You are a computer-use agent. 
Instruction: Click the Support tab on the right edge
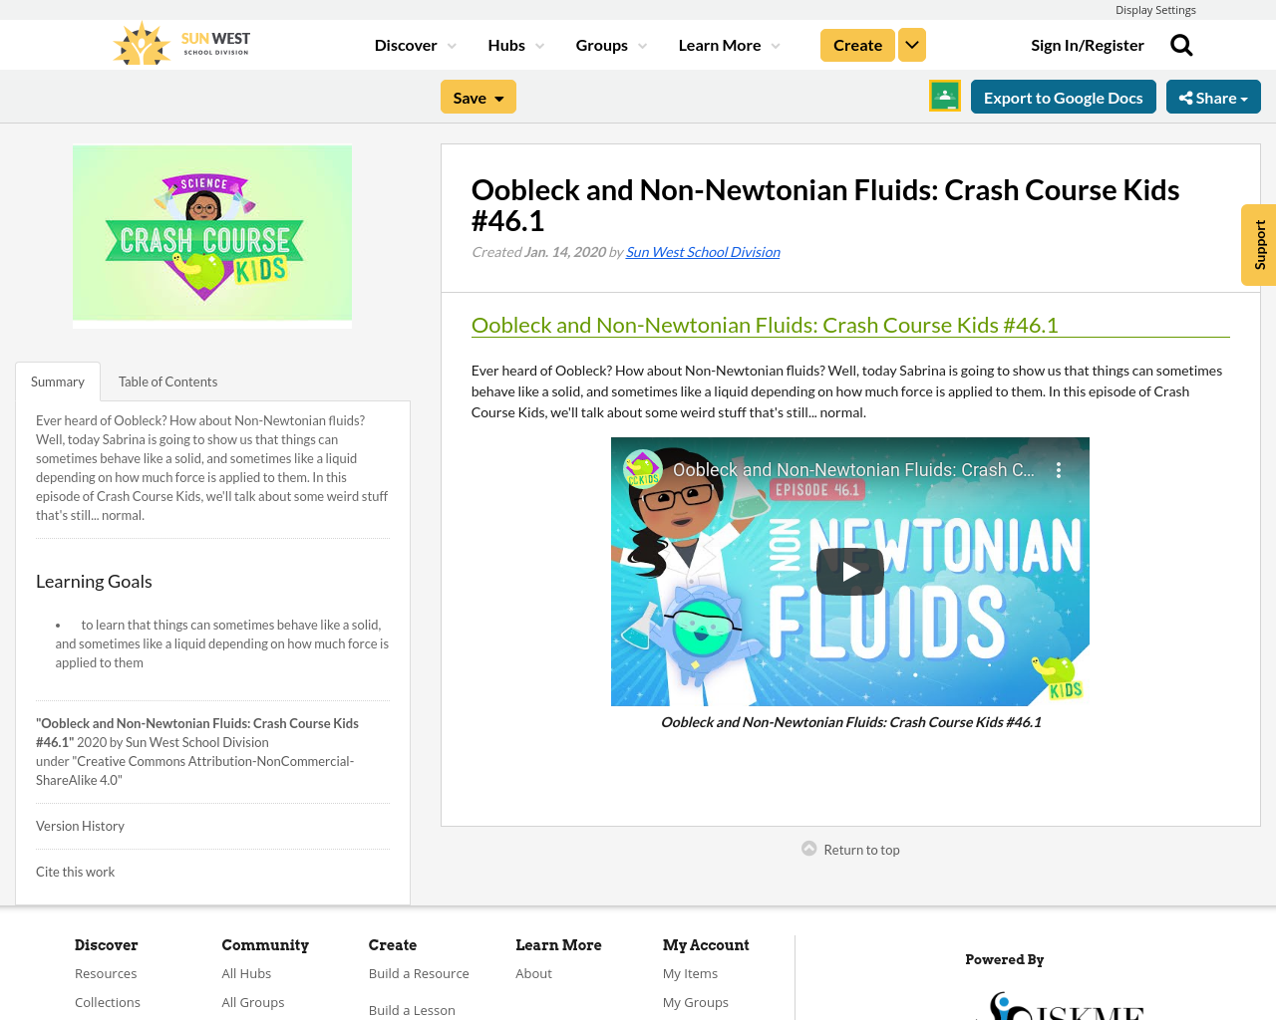(1258, 245)
